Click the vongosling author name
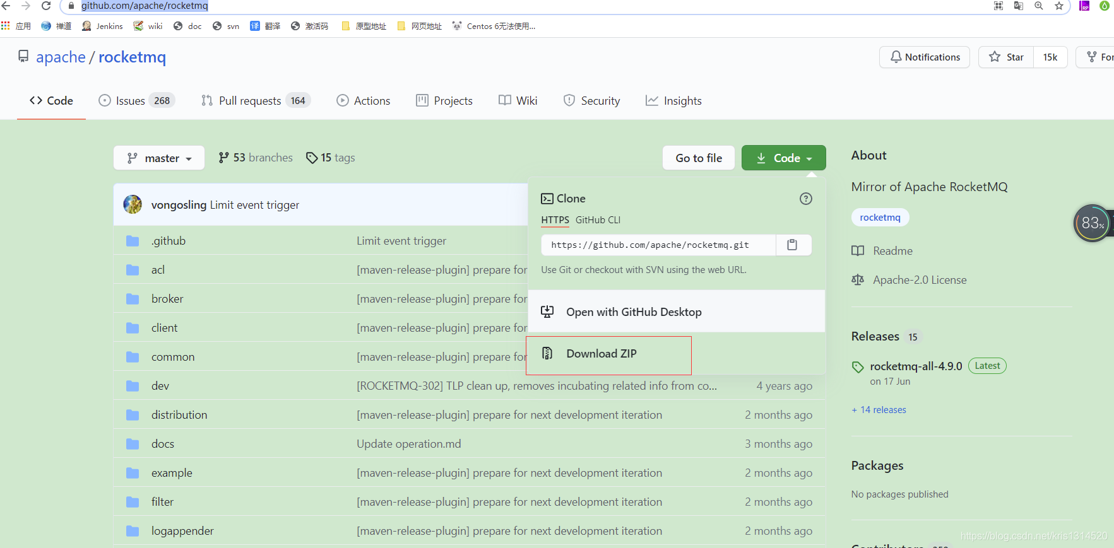 [x=179, y=205]
